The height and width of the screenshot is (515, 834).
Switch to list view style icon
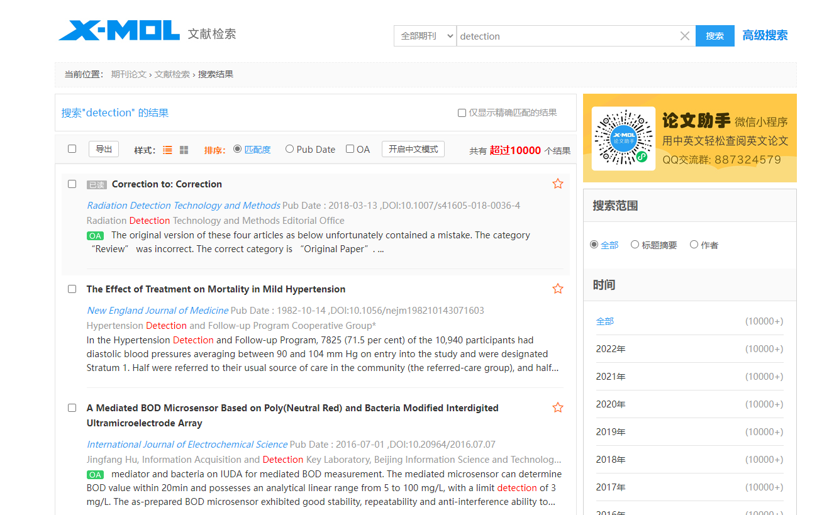pyautogui.click(x=167, y=150)
